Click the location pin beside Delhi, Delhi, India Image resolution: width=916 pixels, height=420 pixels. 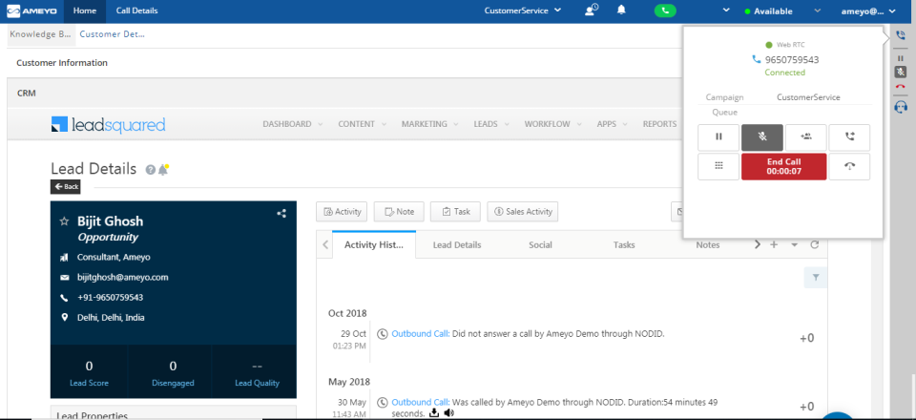point(64,318)
